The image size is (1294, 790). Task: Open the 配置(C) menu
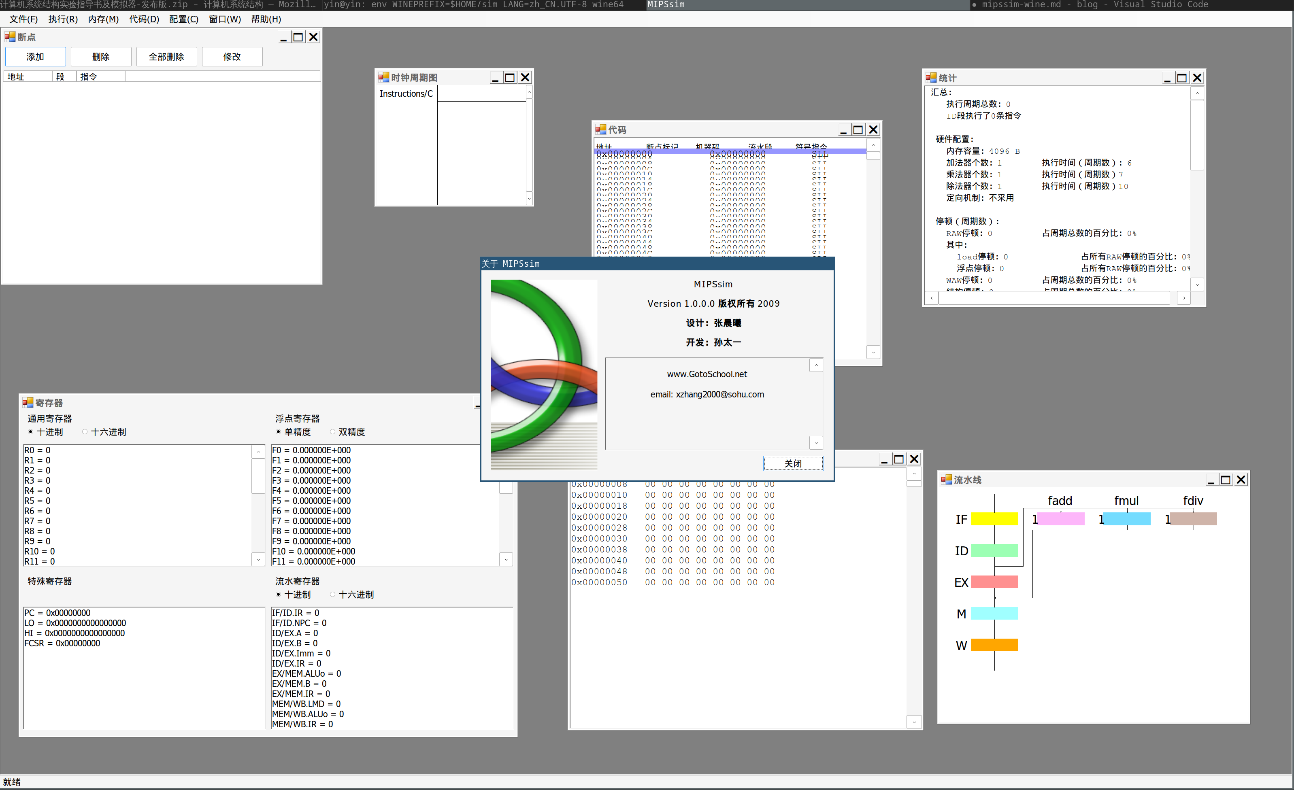tap(183, 19)
